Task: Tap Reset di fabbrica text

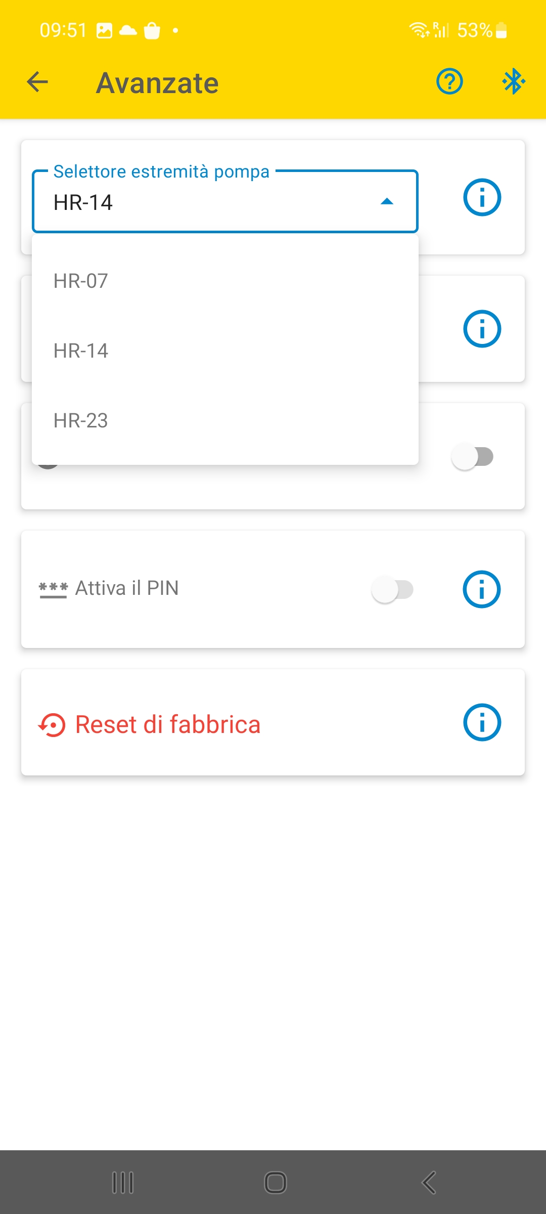Action: (168, 724)
